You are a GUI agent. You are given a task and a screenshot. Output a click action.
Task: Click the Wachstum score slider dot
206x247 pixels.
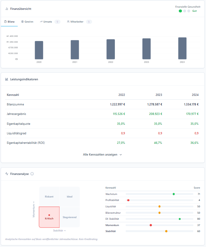174,194
